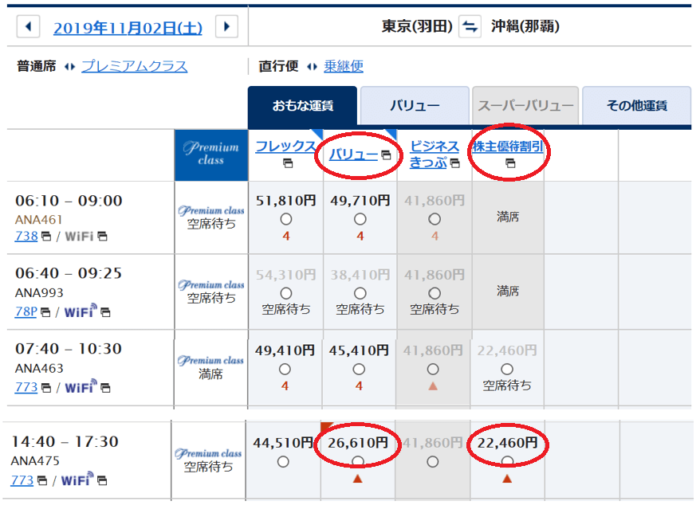Open 773 aircraft link for ANA475

tap(22, 480)
